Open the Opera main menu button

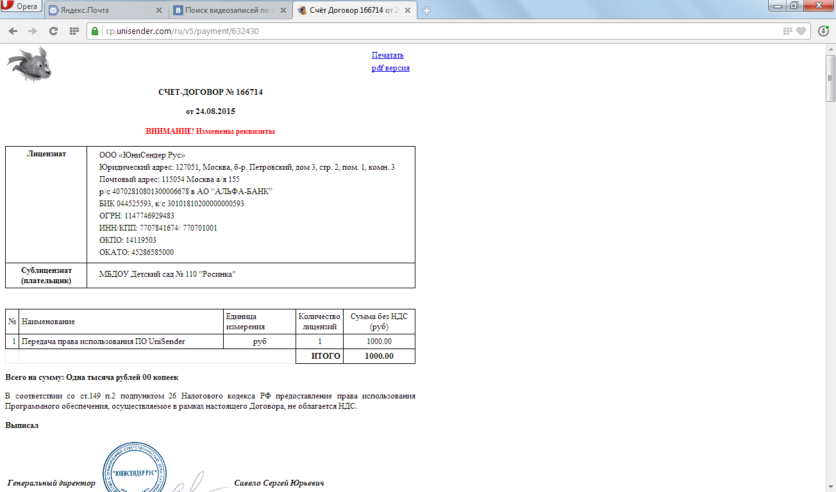pyautogui.click(x=21, y=6)
